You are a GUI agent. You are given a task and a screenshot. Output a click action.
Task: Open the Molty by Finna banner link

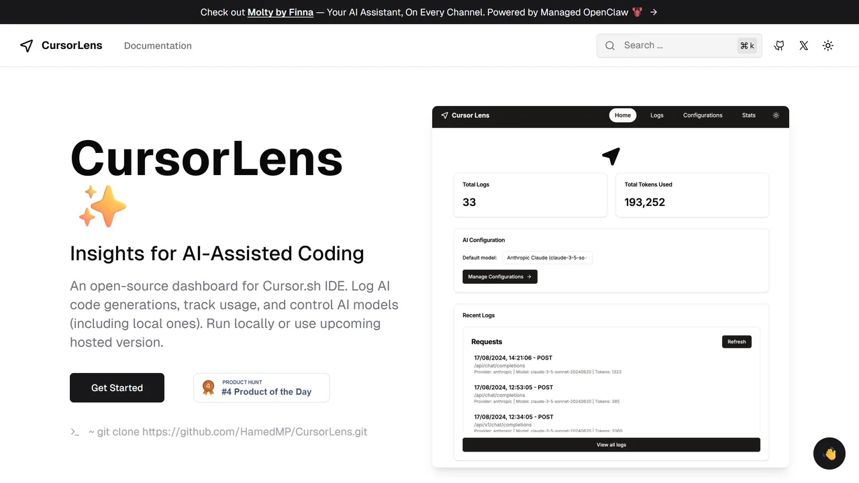pyautogui.click(x=281, y=12)
